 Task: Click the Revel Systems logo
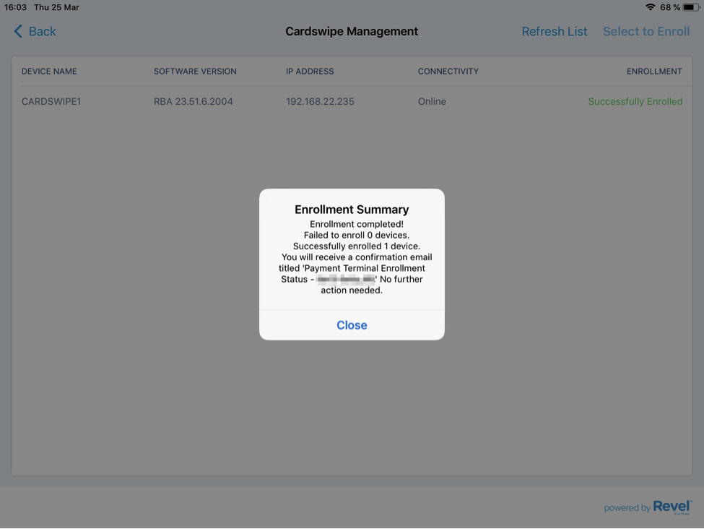[672, 507]
